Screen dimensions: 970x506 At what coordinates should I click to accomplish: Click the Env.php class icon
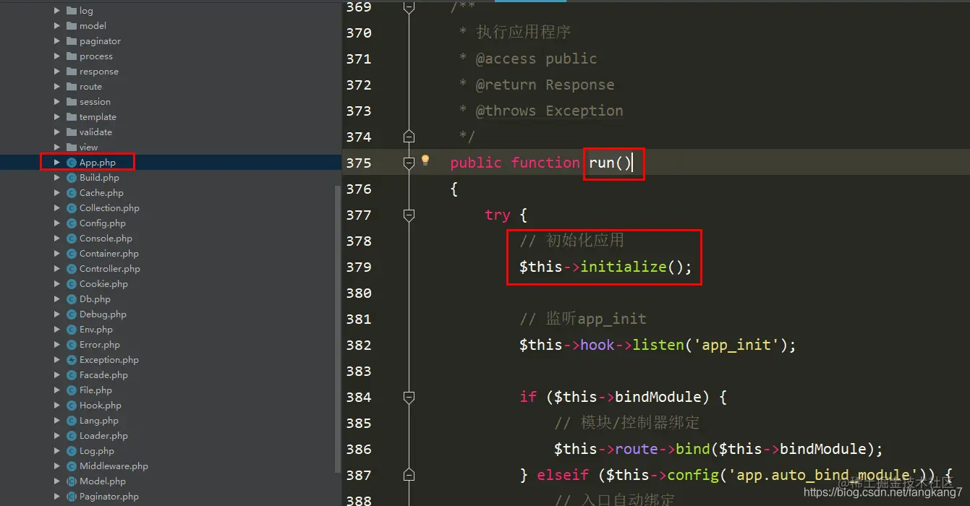[72, 330]
